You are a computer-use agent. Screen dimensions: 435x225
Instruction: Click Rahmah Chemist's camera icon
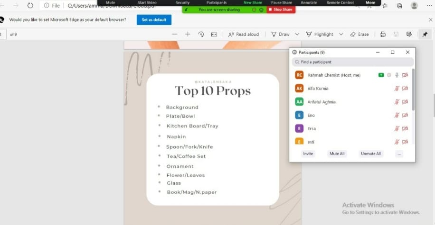coord(405,75)
